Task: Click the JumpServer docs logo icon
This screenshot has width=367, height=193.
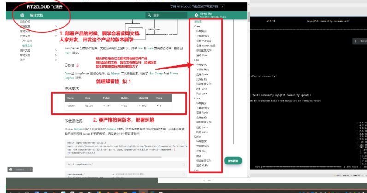Action: coord(22,15)
